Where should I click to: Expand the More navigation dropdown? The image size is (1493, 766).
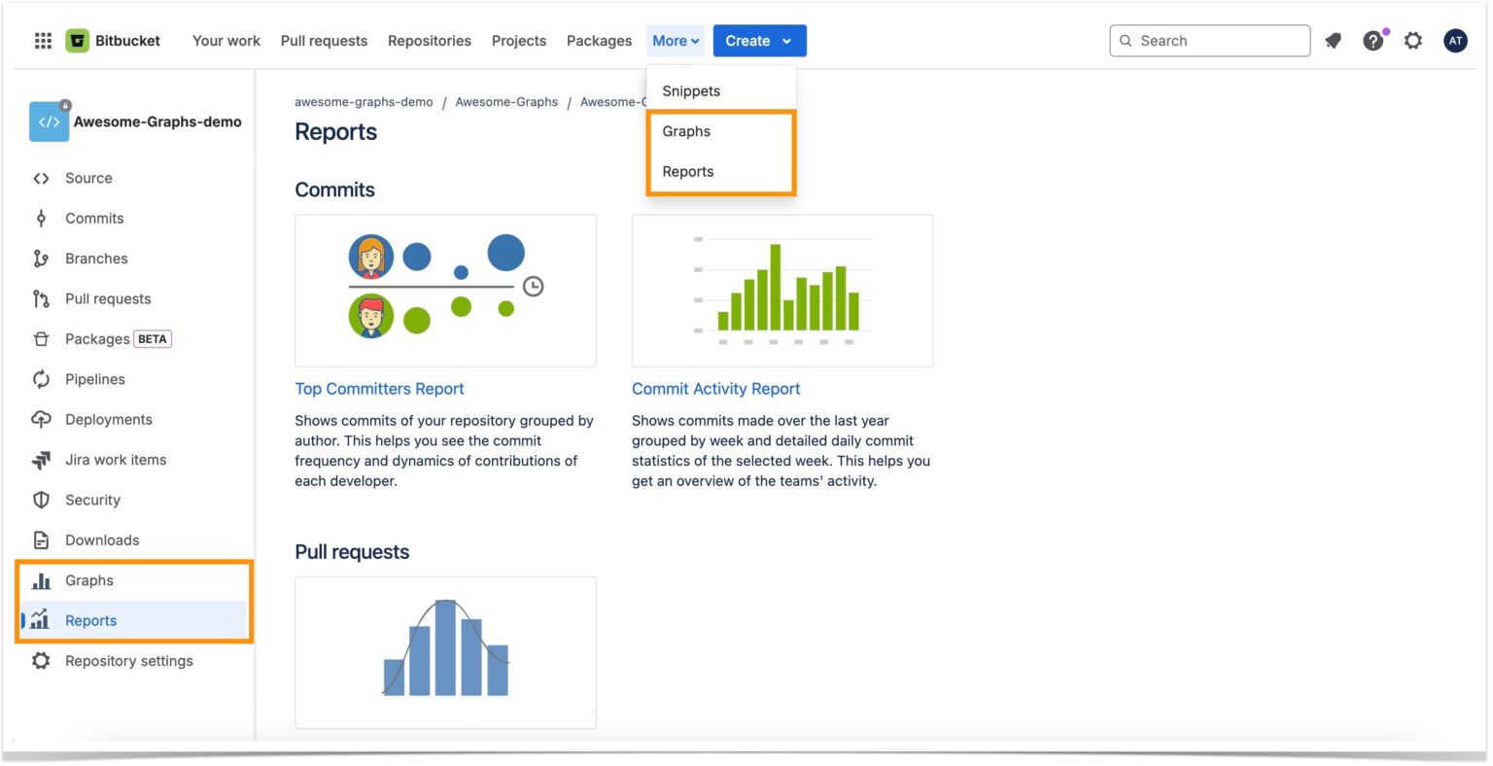pos(675,40)
